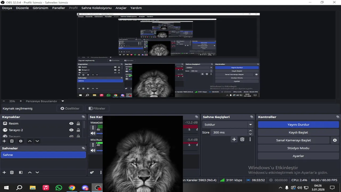Show hidden system tray icons
Viewport: 341px width, 192px height.
click(280, 188)
